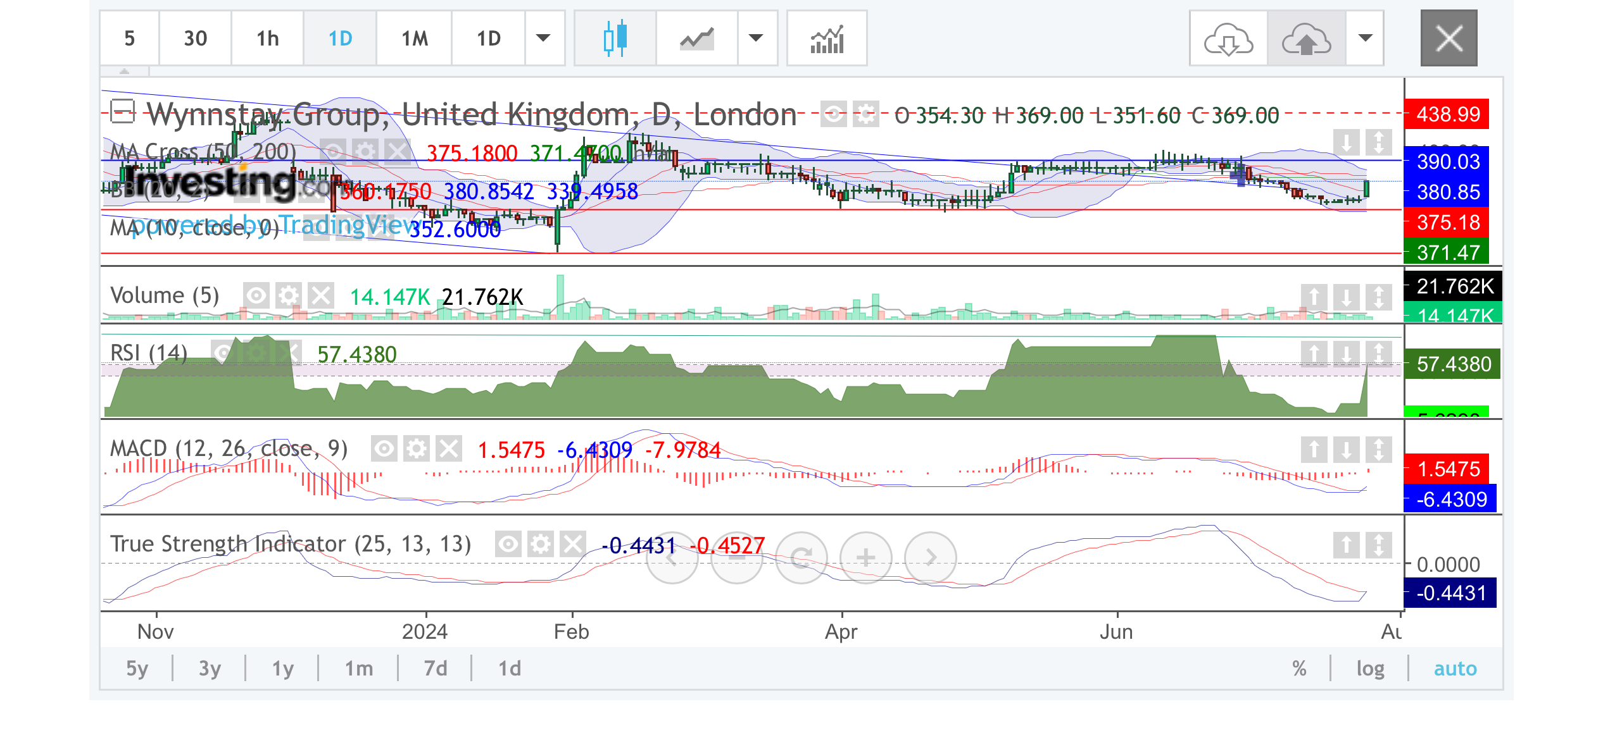Screen dimensions: 1603x740
Task: Move the Volume pane up
Action: [x=1314, y=297]
